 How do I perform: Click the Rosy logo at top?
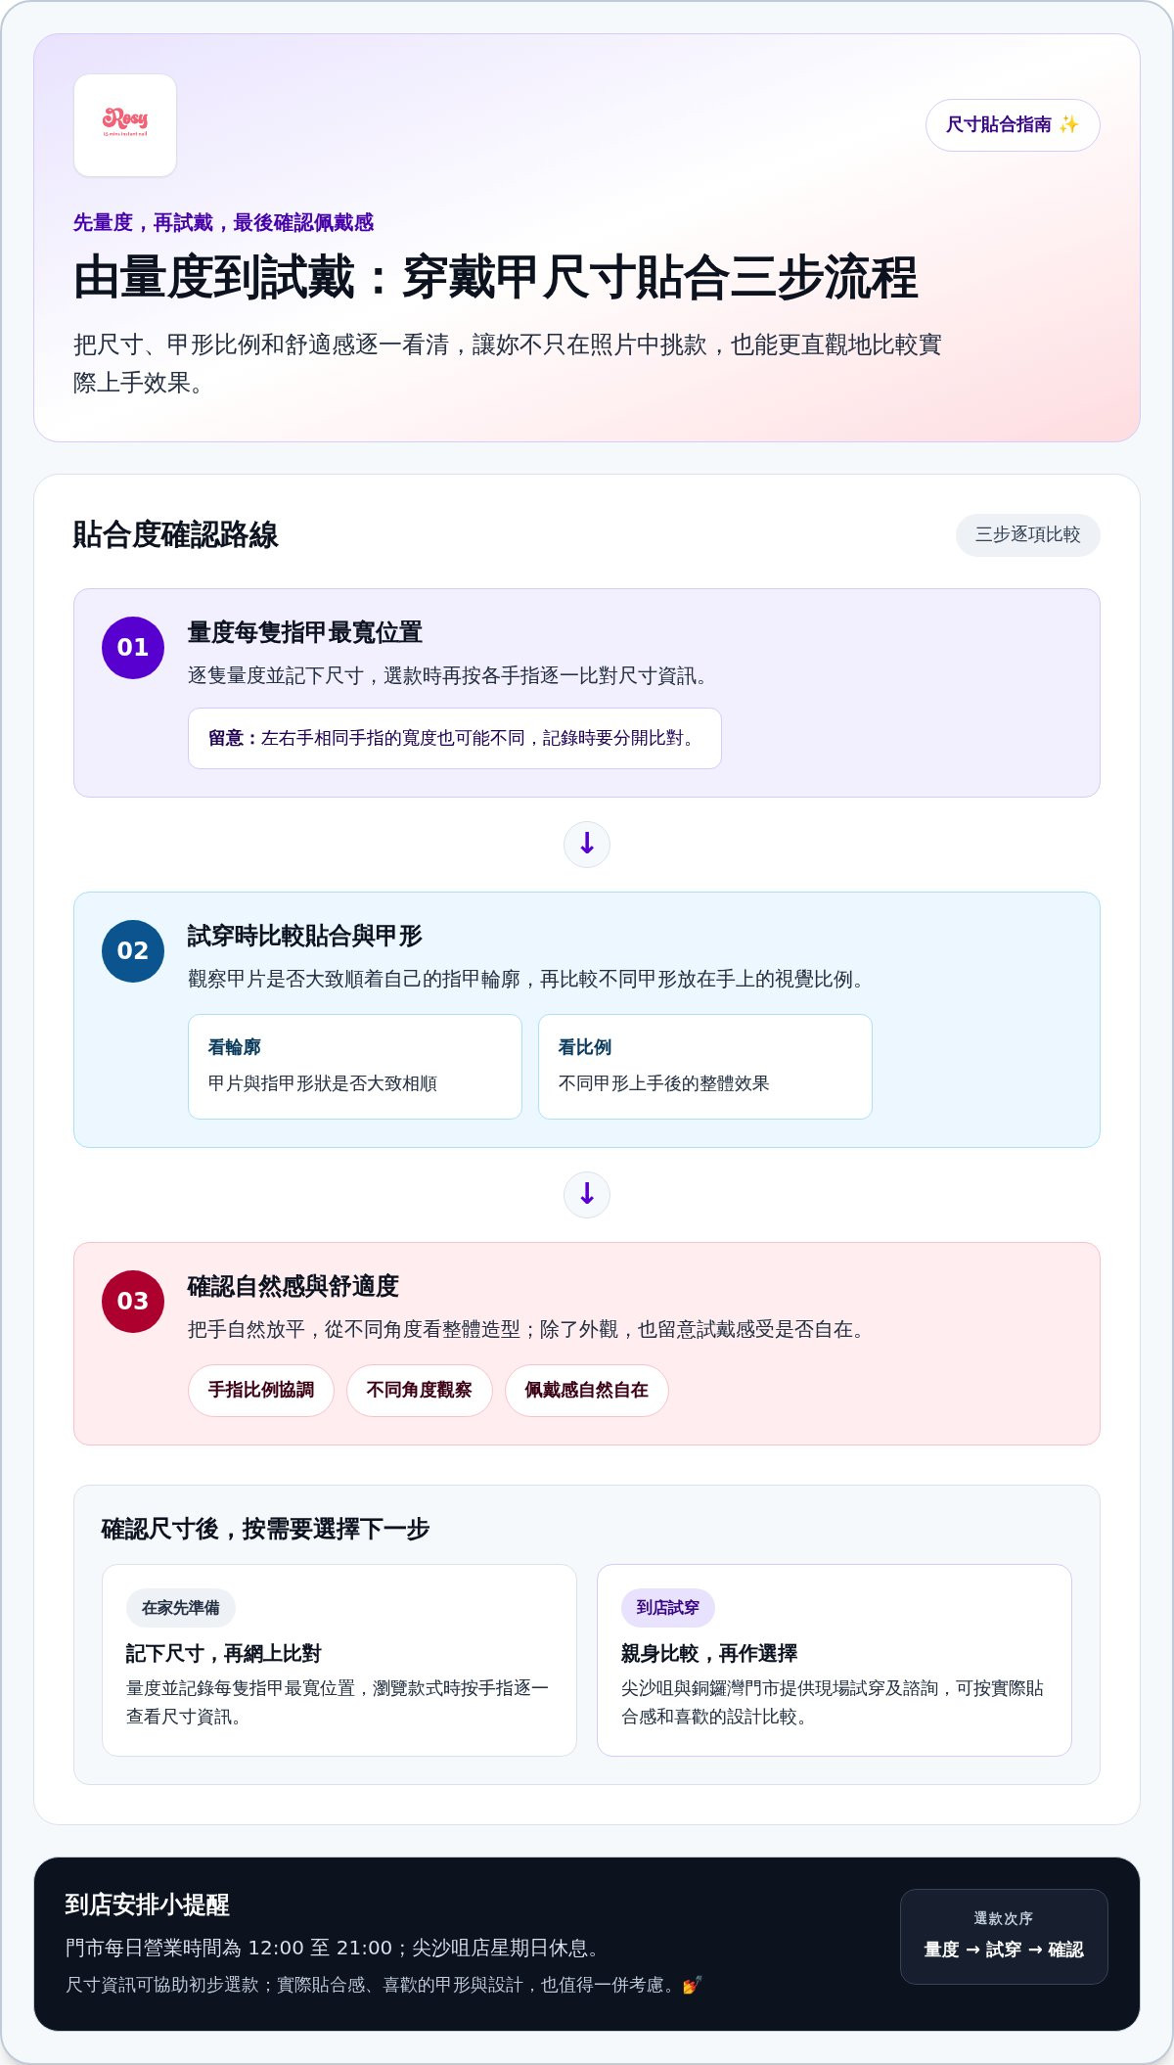click(125, 125)
